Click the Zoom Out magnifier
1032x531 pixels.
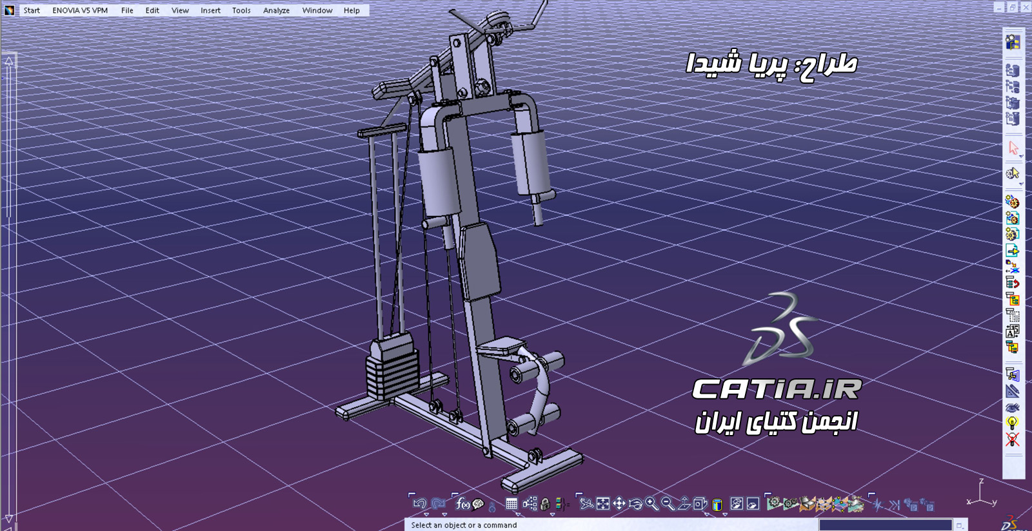tap(668, 504)
